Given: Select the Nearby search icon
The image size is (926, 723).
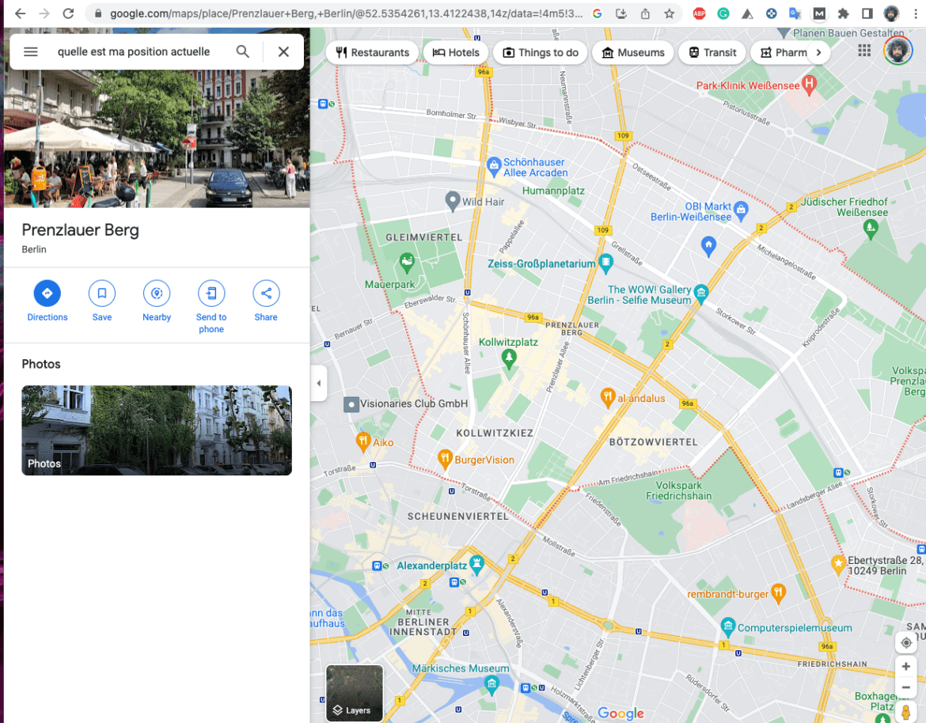Looking at the screenshot, I should tap(156, 293).
